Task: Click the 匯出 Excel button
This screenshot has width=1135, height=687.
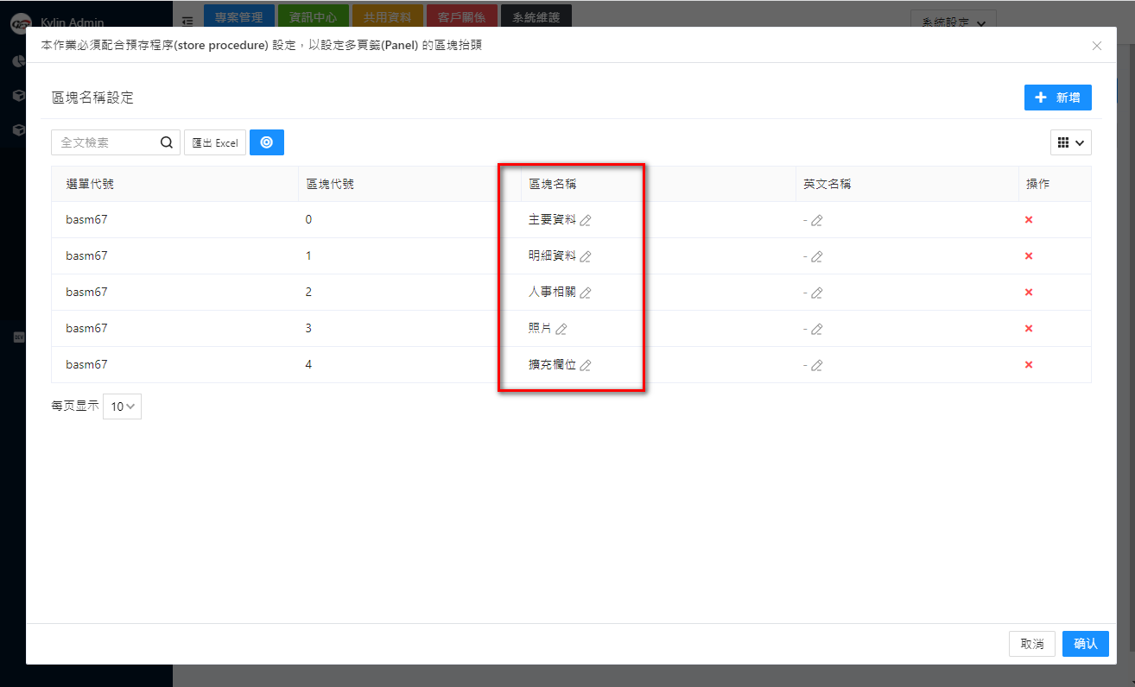Action: click(x=215, y=142)
